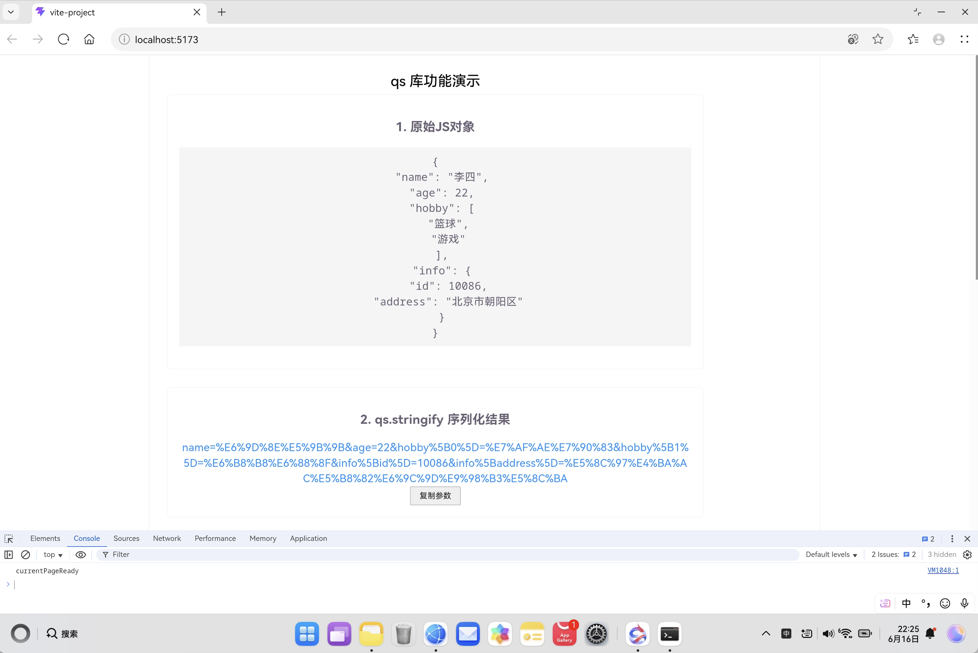This screenshot has height=653, width=978.
Task: Open the notifications bell
Action: click(930, 634)
